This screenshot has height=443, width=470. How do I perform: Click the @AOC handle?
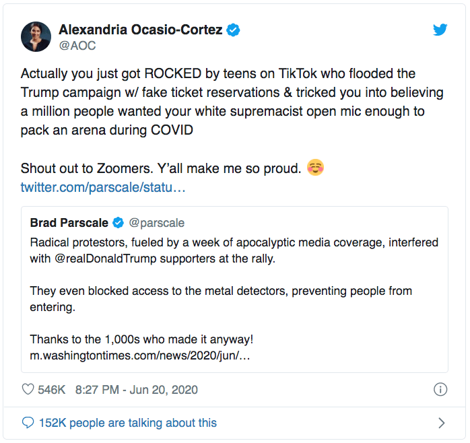click(77, 46)
